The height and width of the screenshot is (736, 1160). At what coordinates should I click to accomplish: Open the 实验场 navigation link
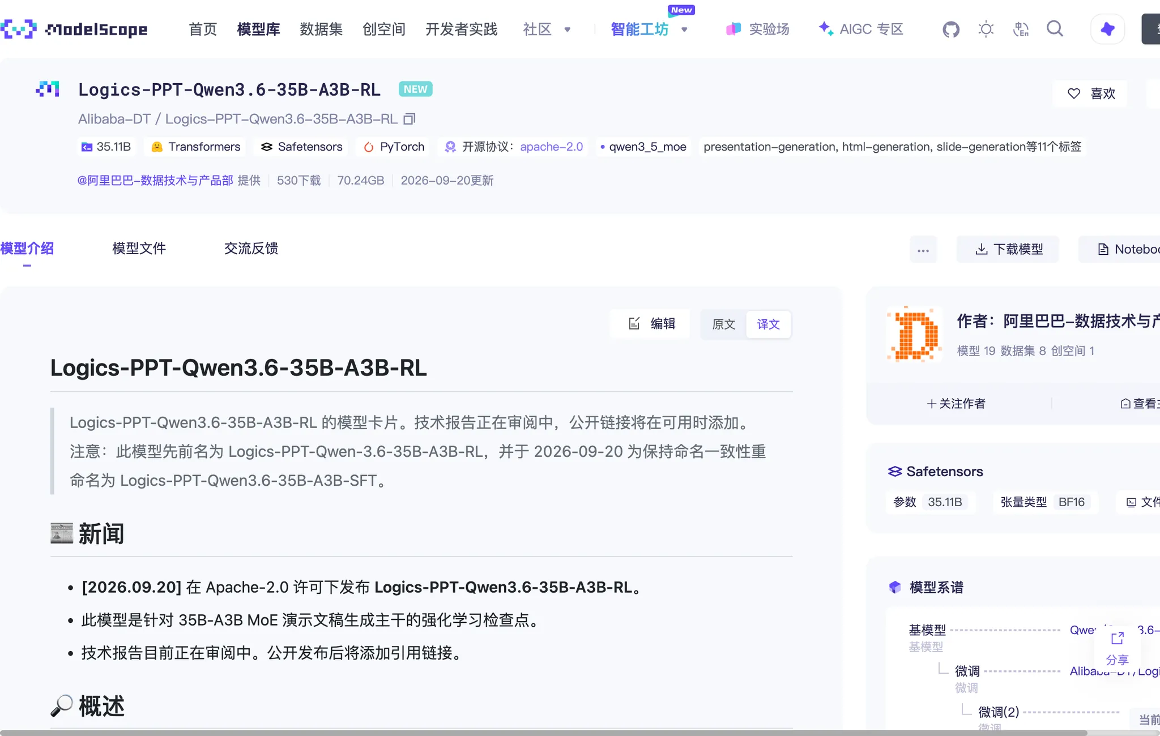pos(758,29)
